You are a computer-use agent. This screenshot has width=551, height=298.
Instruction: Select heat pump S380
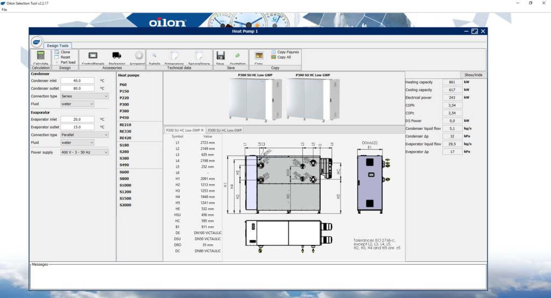(x=124, y=158)
